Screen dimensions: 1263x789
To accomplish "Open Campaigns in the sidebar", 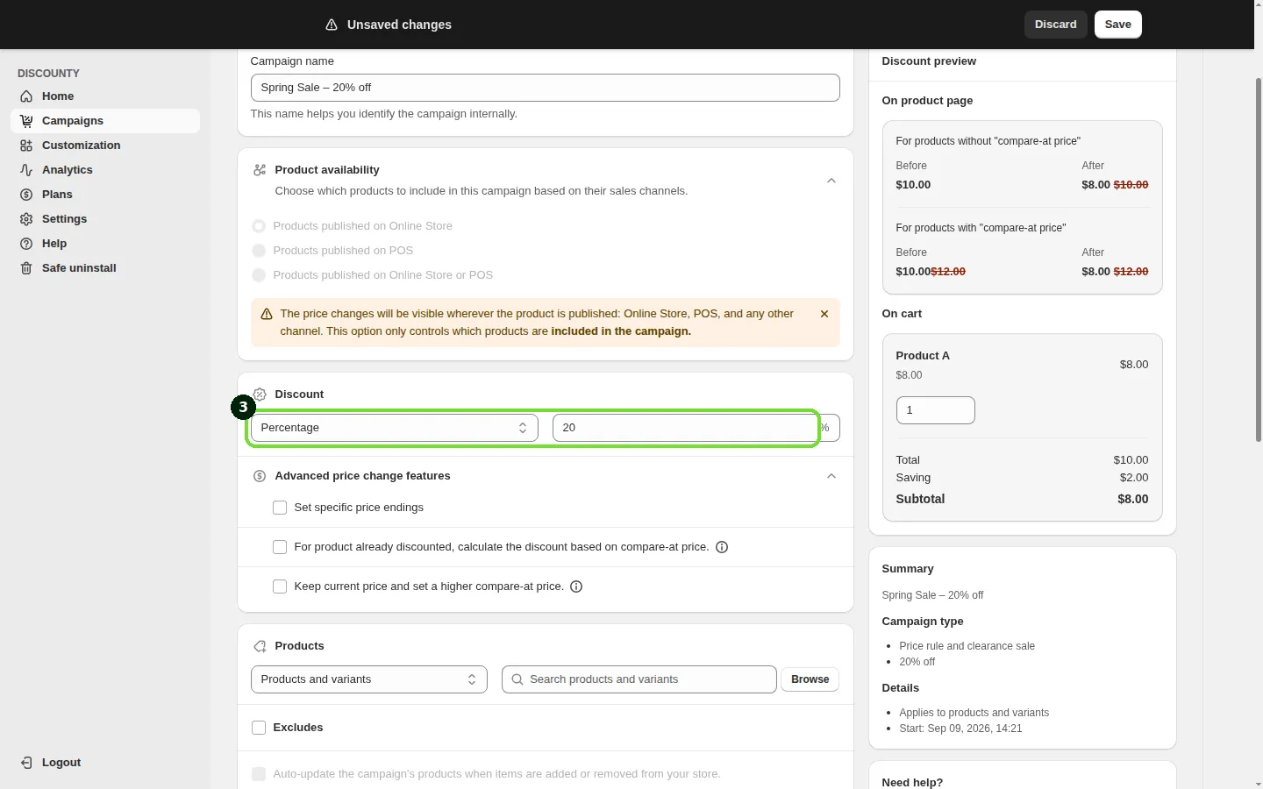I will click(x=105, y=121).
